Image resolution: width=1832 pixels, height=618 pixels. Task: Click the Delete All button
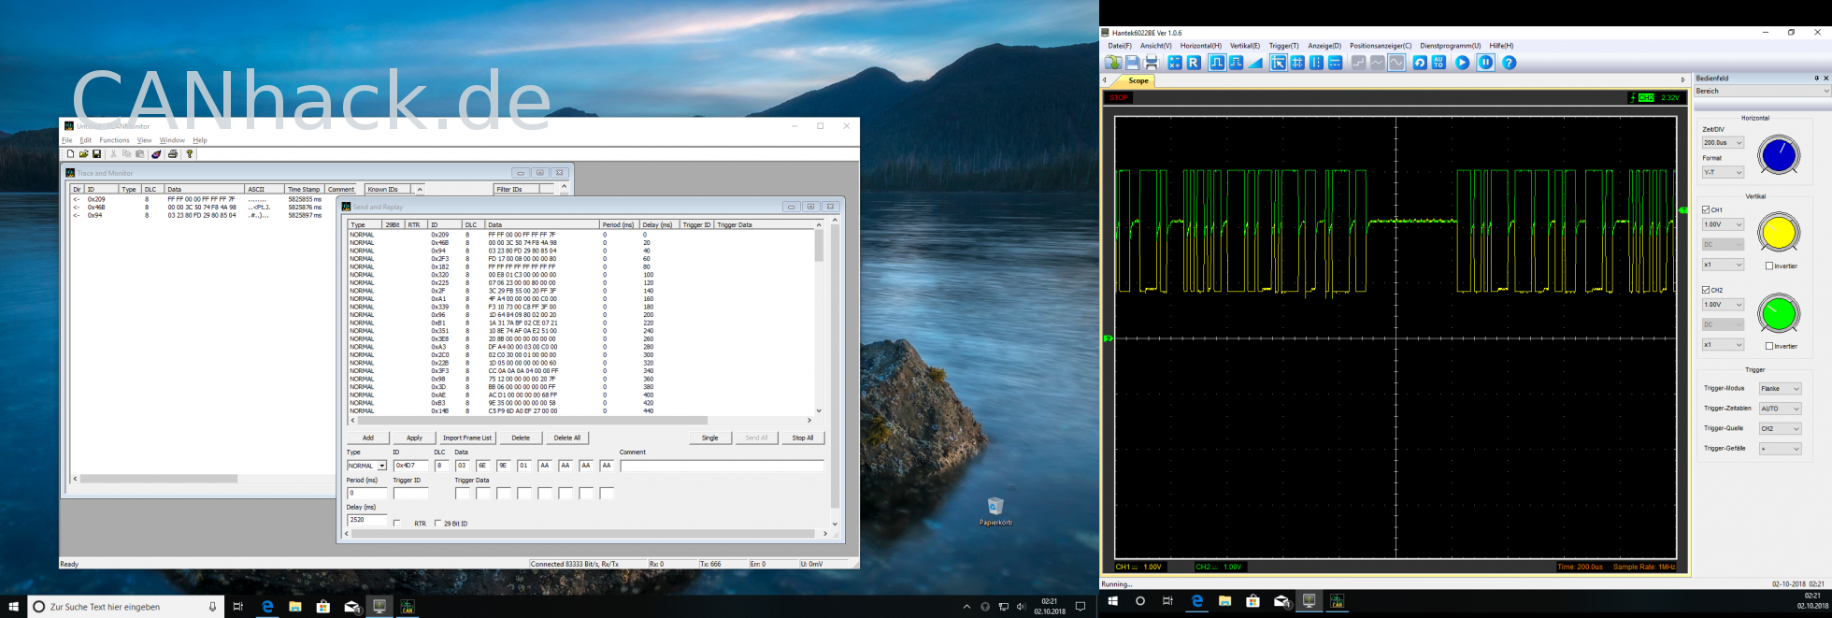click(567, 438)
